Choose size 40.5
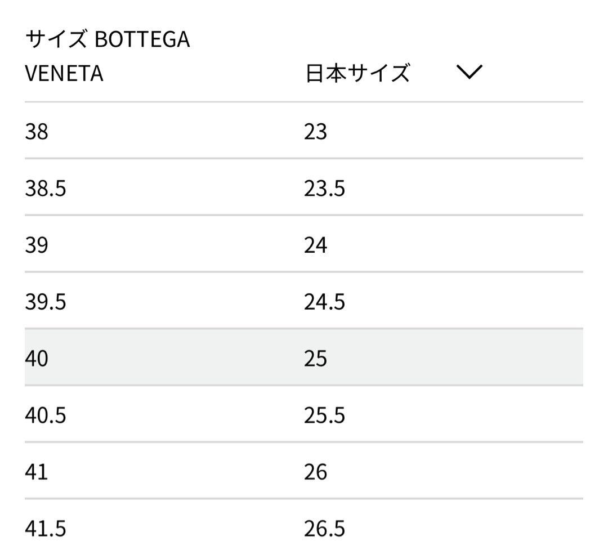 coord(45,414)
